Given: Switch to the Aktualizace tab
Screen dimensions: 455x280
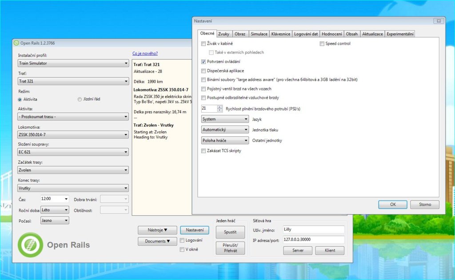Looking at the screenshot, I should 372,34.
